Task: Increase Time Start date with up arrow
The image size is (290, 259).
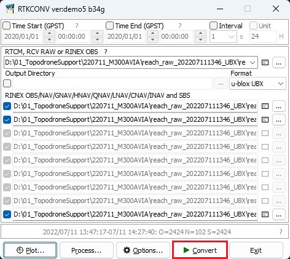Action: pos(49,33)
